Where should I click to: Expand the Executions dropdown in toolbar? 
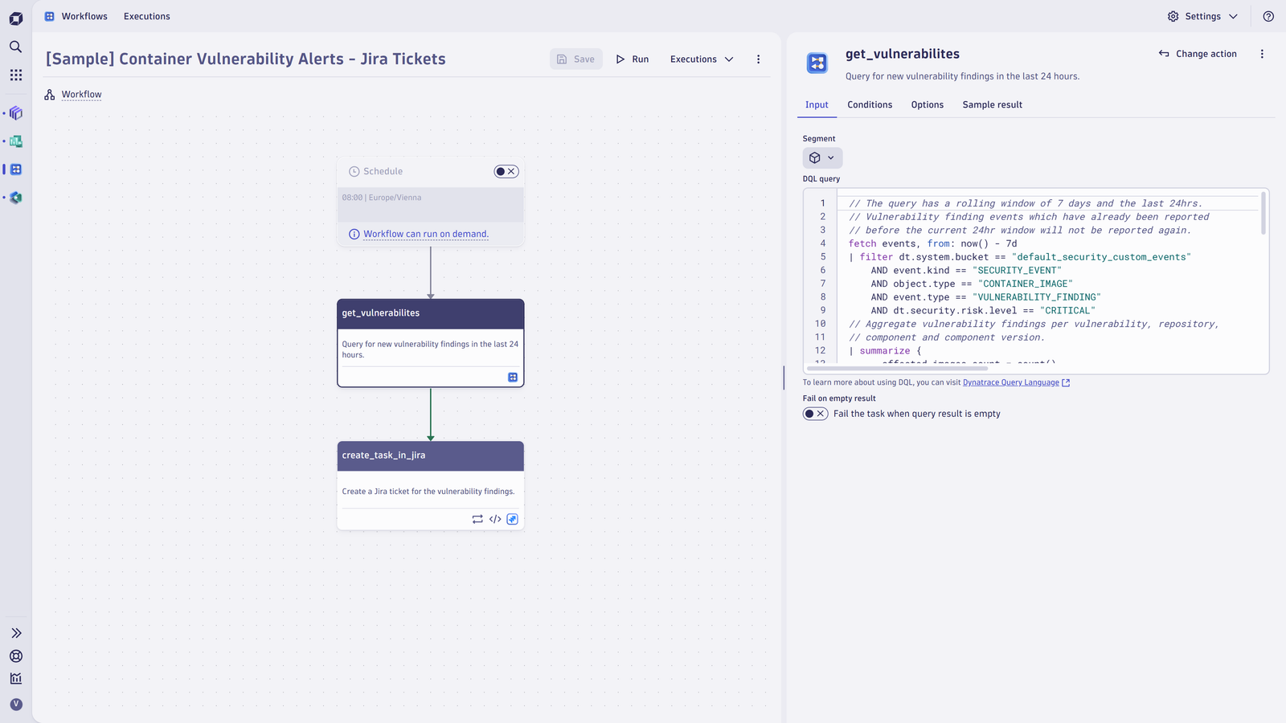[x=702, y=59]
